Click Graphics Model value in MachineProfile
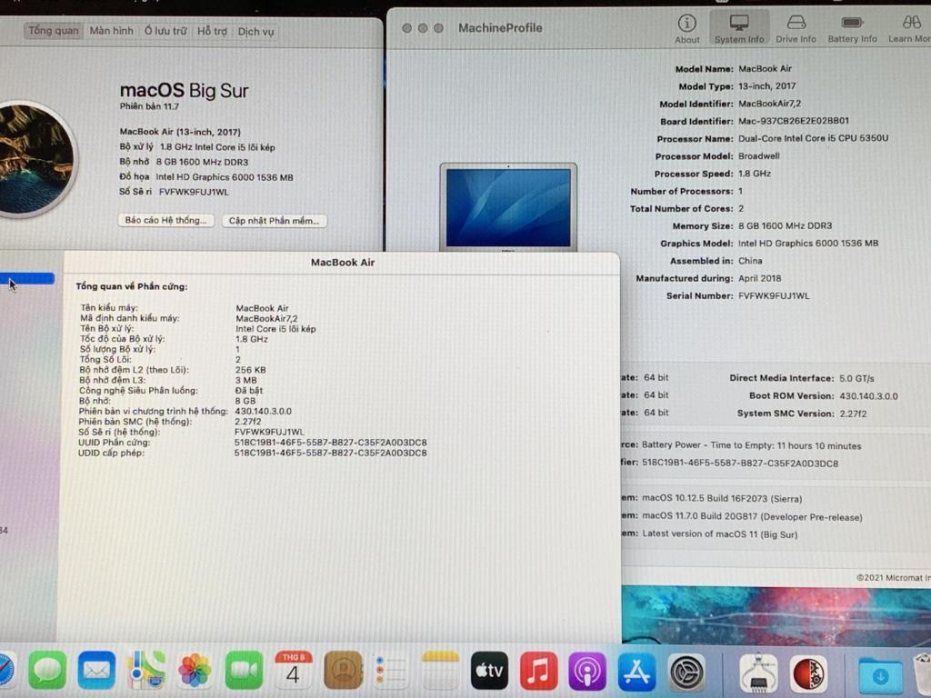Viewport: 931px width, 698px height. [x=808, y=244]
